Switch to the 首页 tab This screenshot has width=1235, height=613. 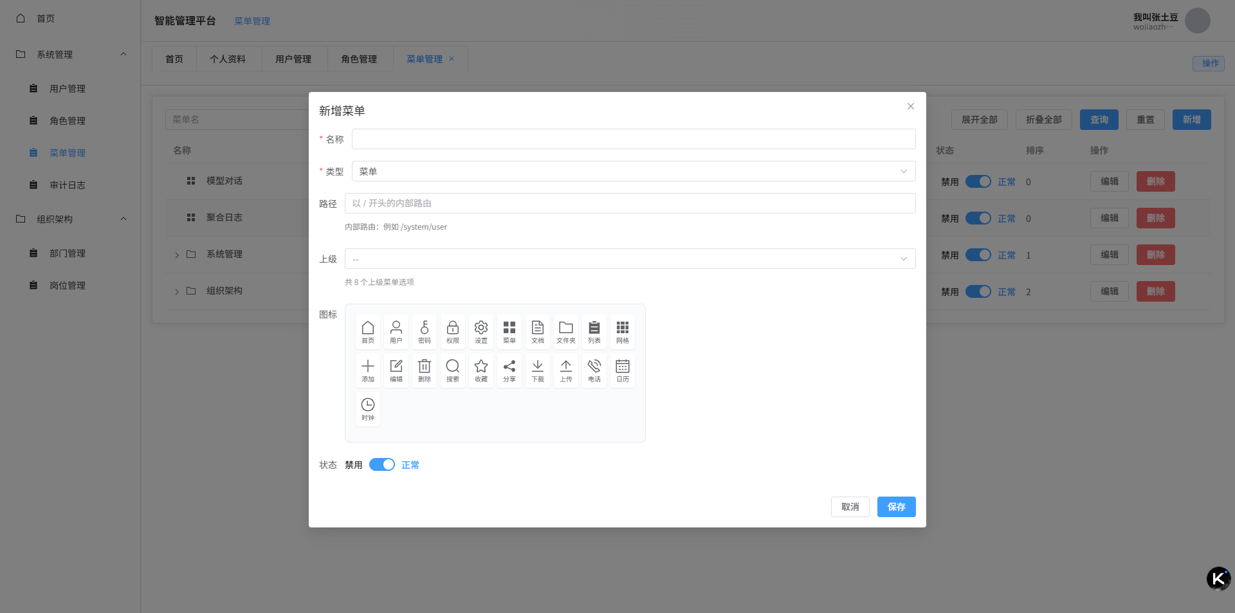[x=174, y=59]
